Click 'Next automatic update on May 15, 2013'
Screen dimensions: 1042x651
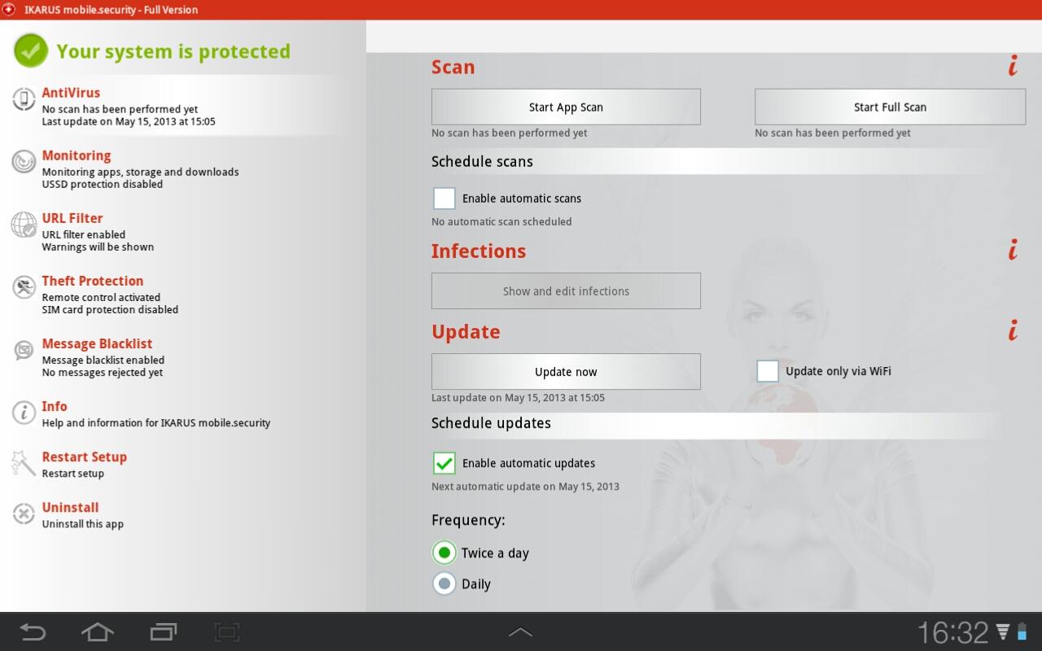coord(525,487)
